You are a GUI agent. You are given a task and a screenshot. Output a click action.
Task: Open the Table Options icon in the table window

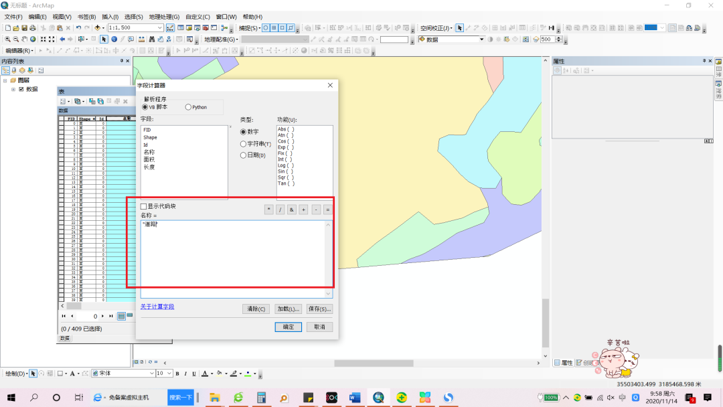(63, 100)
